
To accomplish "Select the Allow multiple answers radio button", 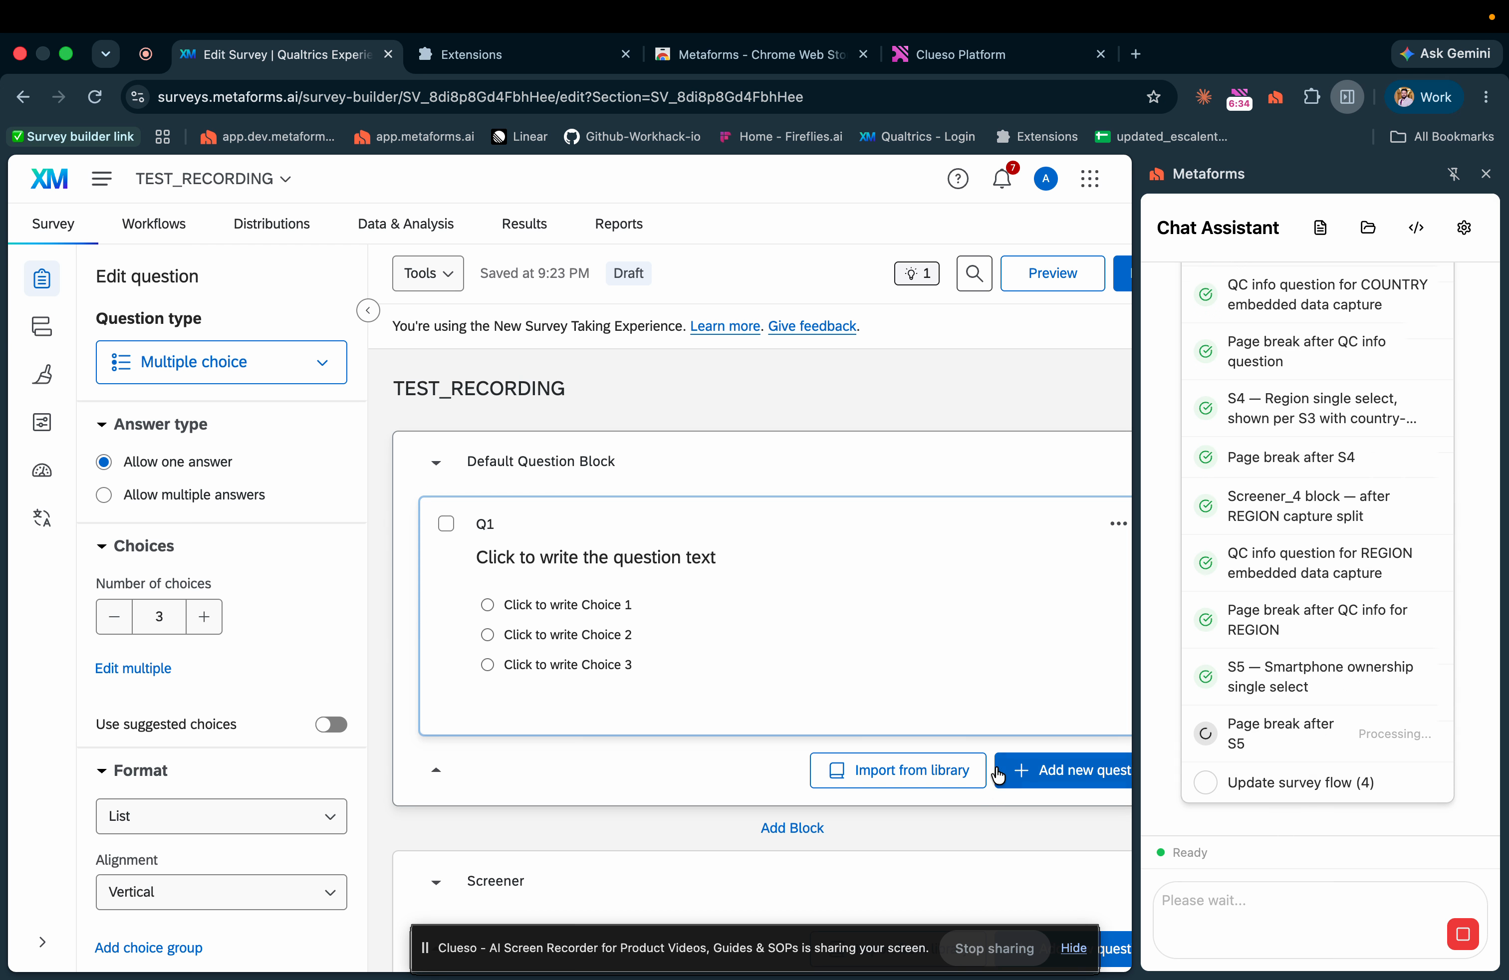I will (x=104, y=494).
